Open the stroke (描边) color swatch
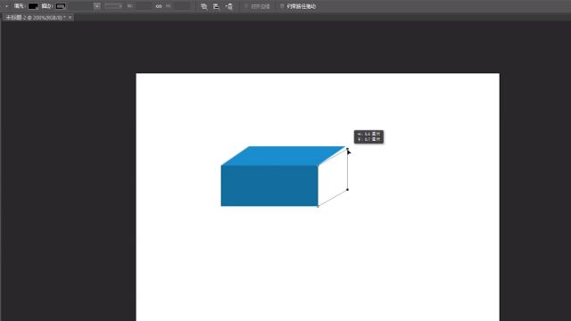The image size is (571, 321). [61, 6]
